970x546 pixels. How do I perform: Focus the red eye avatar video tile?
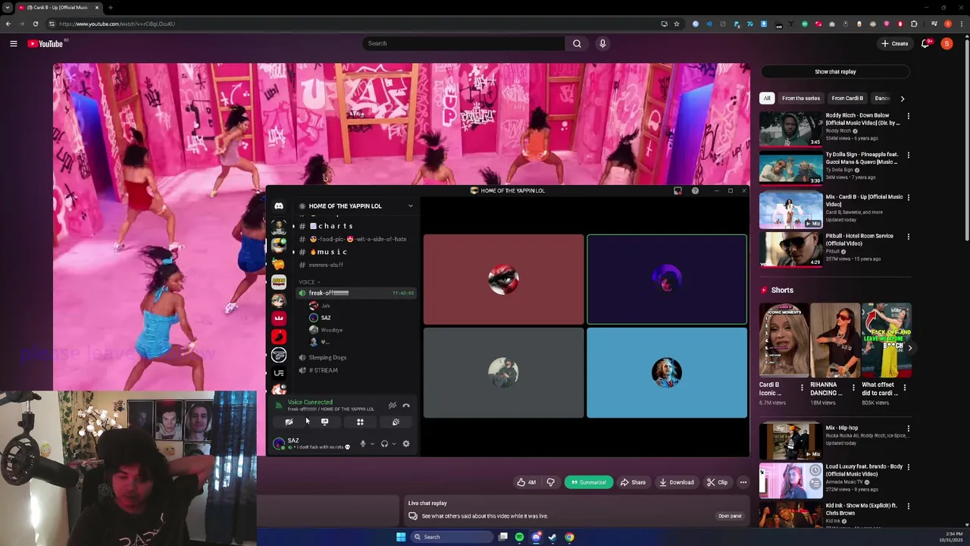coord(504,280)
